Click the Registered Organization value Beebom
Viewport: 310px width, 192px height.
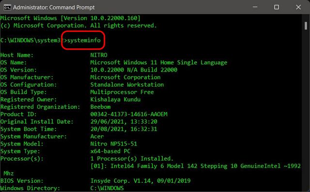click(100, 107)
